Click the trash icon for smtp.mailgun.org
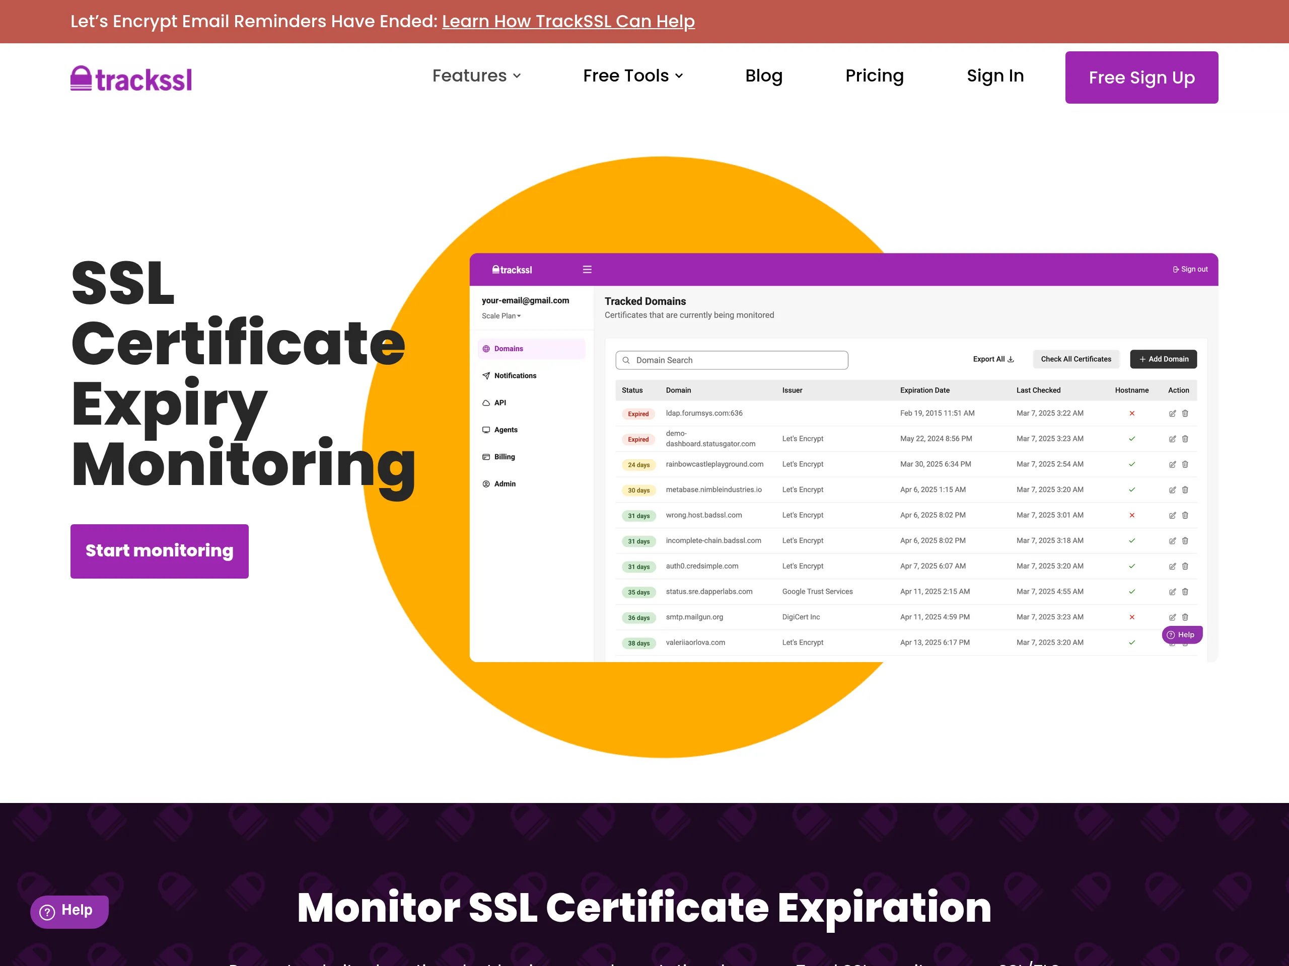The width and height of the screenshot is (1289, 966). 1185,617
